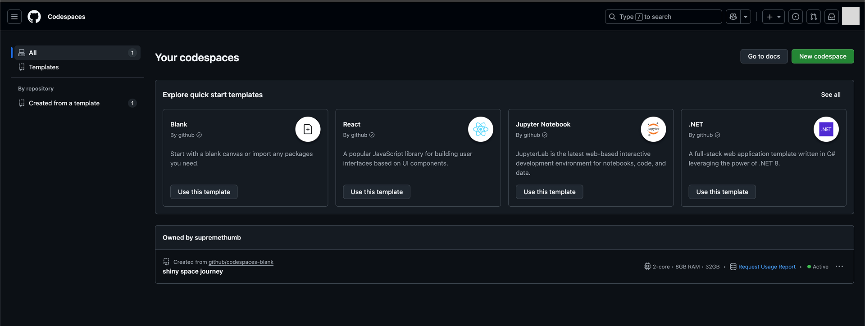Filter by Created from a template

point(64,103)
